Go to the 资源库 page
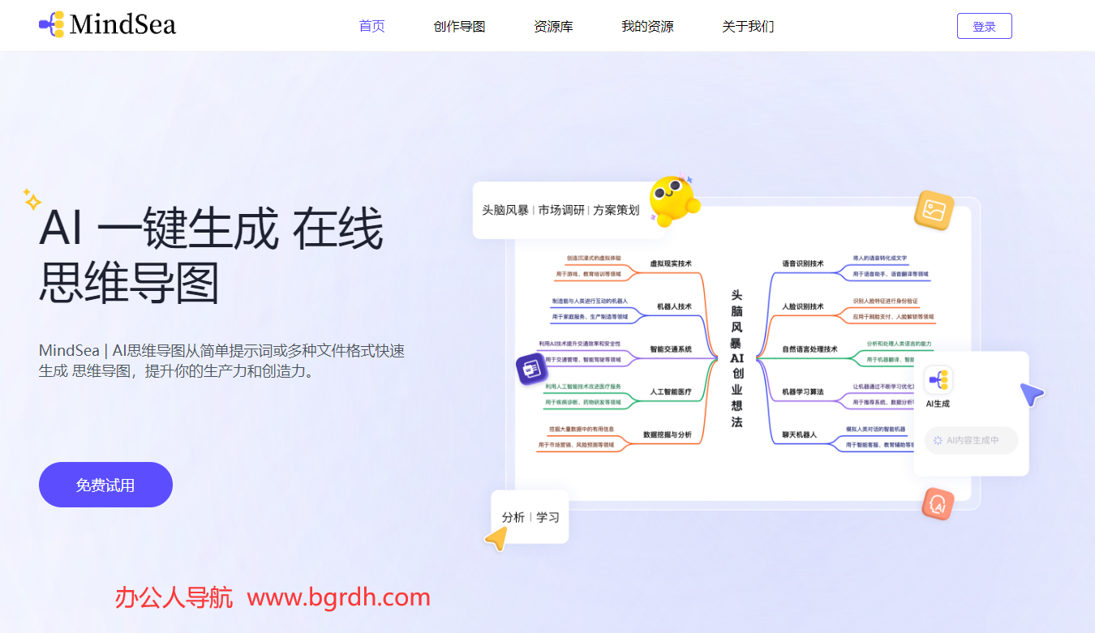The image size is (1095, 633). coord(554,26)
